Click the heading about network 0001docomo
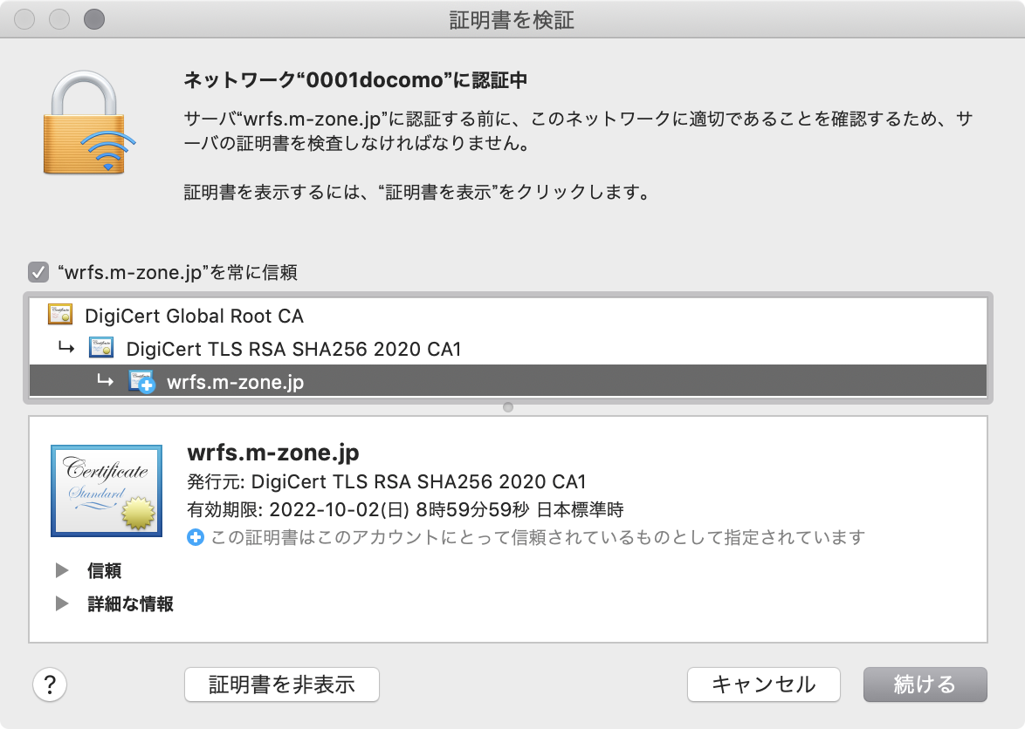This screenshot has width=1025, height=729. [x=355, y=79]
